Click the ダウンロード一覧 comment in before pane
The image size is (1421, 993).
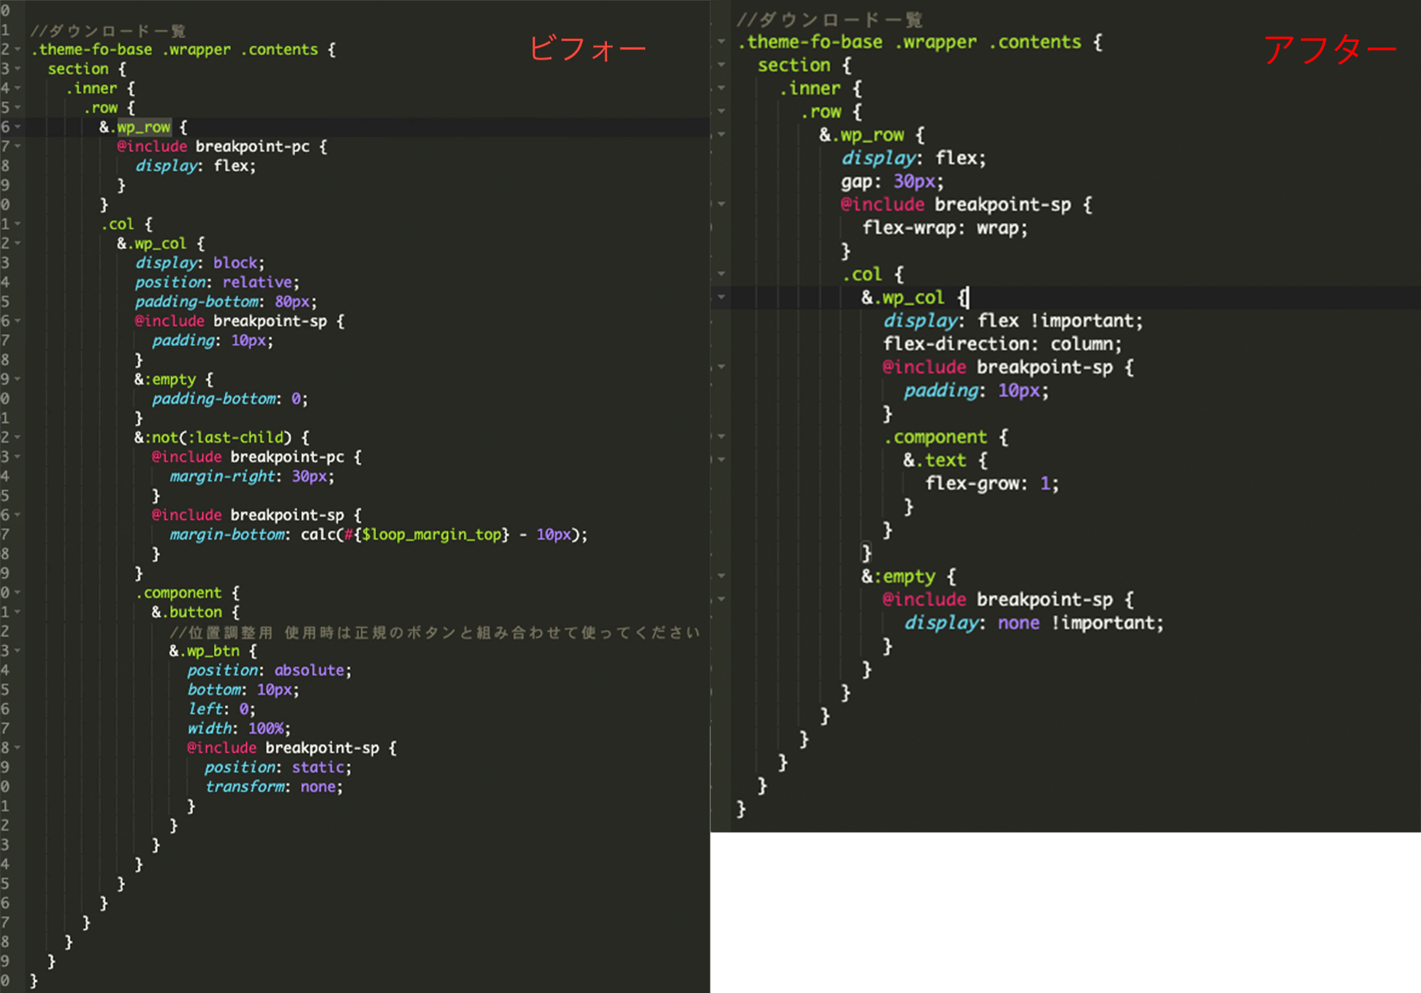click(x=107, y=31)
